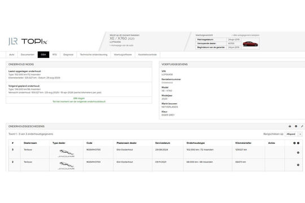The width and height of the screenshot is (305, 203).
Task: Expand all rows with the plus icon
Action: click(x=294, y=143)
